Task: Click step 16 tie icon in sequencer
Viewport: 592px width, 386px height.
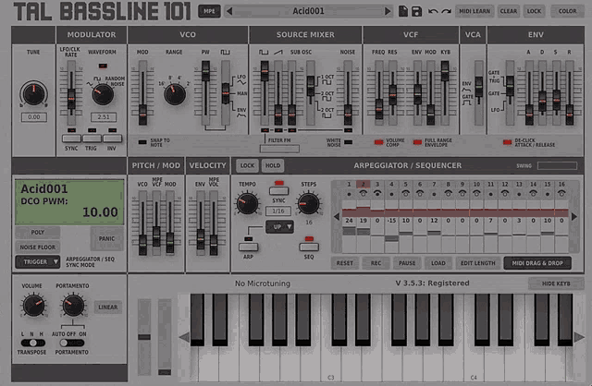Action: tap(561, 194)
